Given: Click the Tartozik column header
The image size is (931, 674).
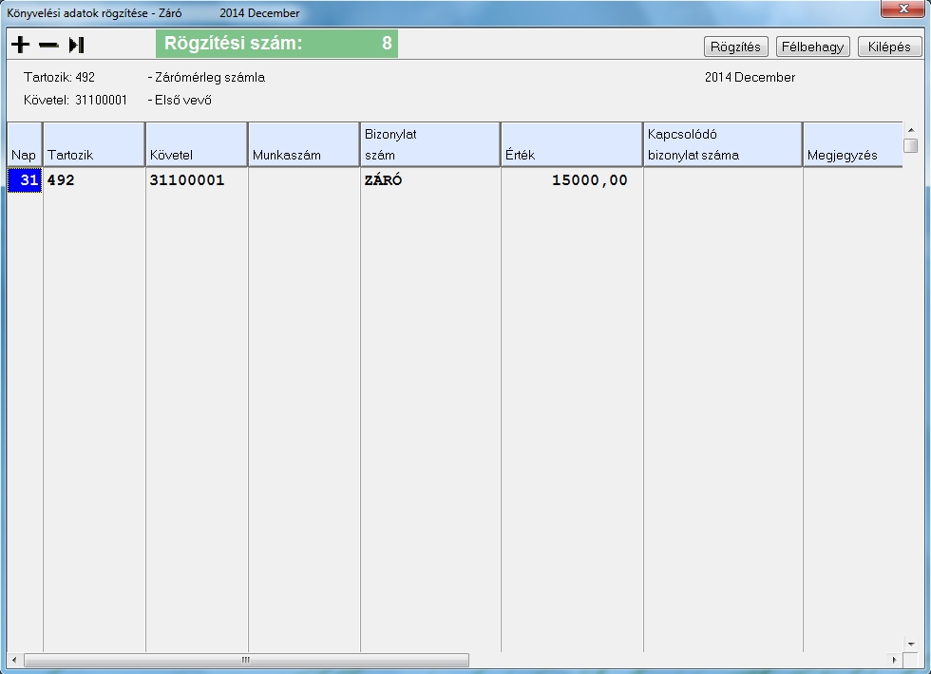Looking at the screenshot, I should [93, 145].
